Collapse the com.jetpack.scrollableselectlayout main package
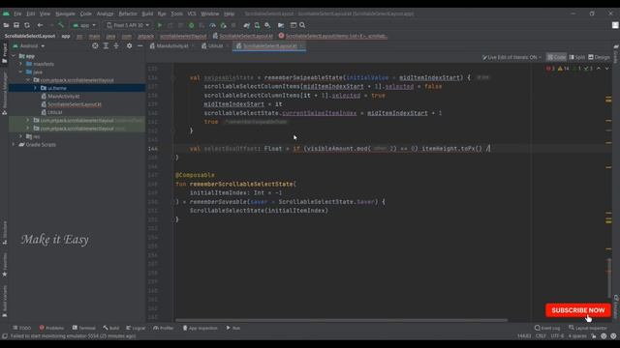This screenshot has width=620, height=348. [28, 80]
